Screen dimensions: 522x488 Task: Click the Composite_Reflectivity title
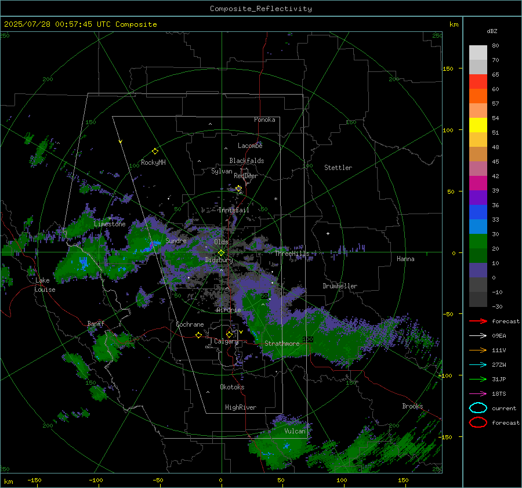[x=261, y=9]
